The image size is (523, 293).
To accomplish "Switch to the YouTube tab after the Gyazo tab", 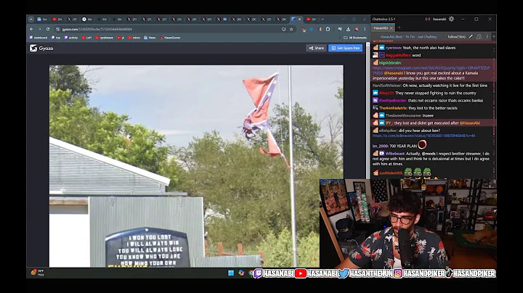I will coord(311,20).
